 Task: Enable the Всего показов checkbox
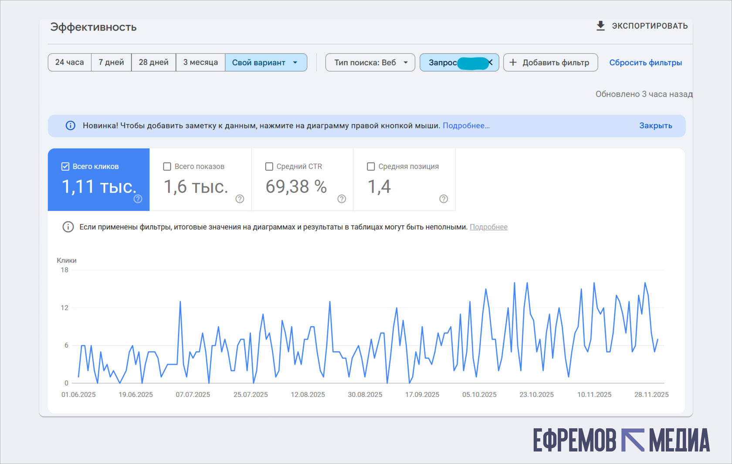pos(167,166)
